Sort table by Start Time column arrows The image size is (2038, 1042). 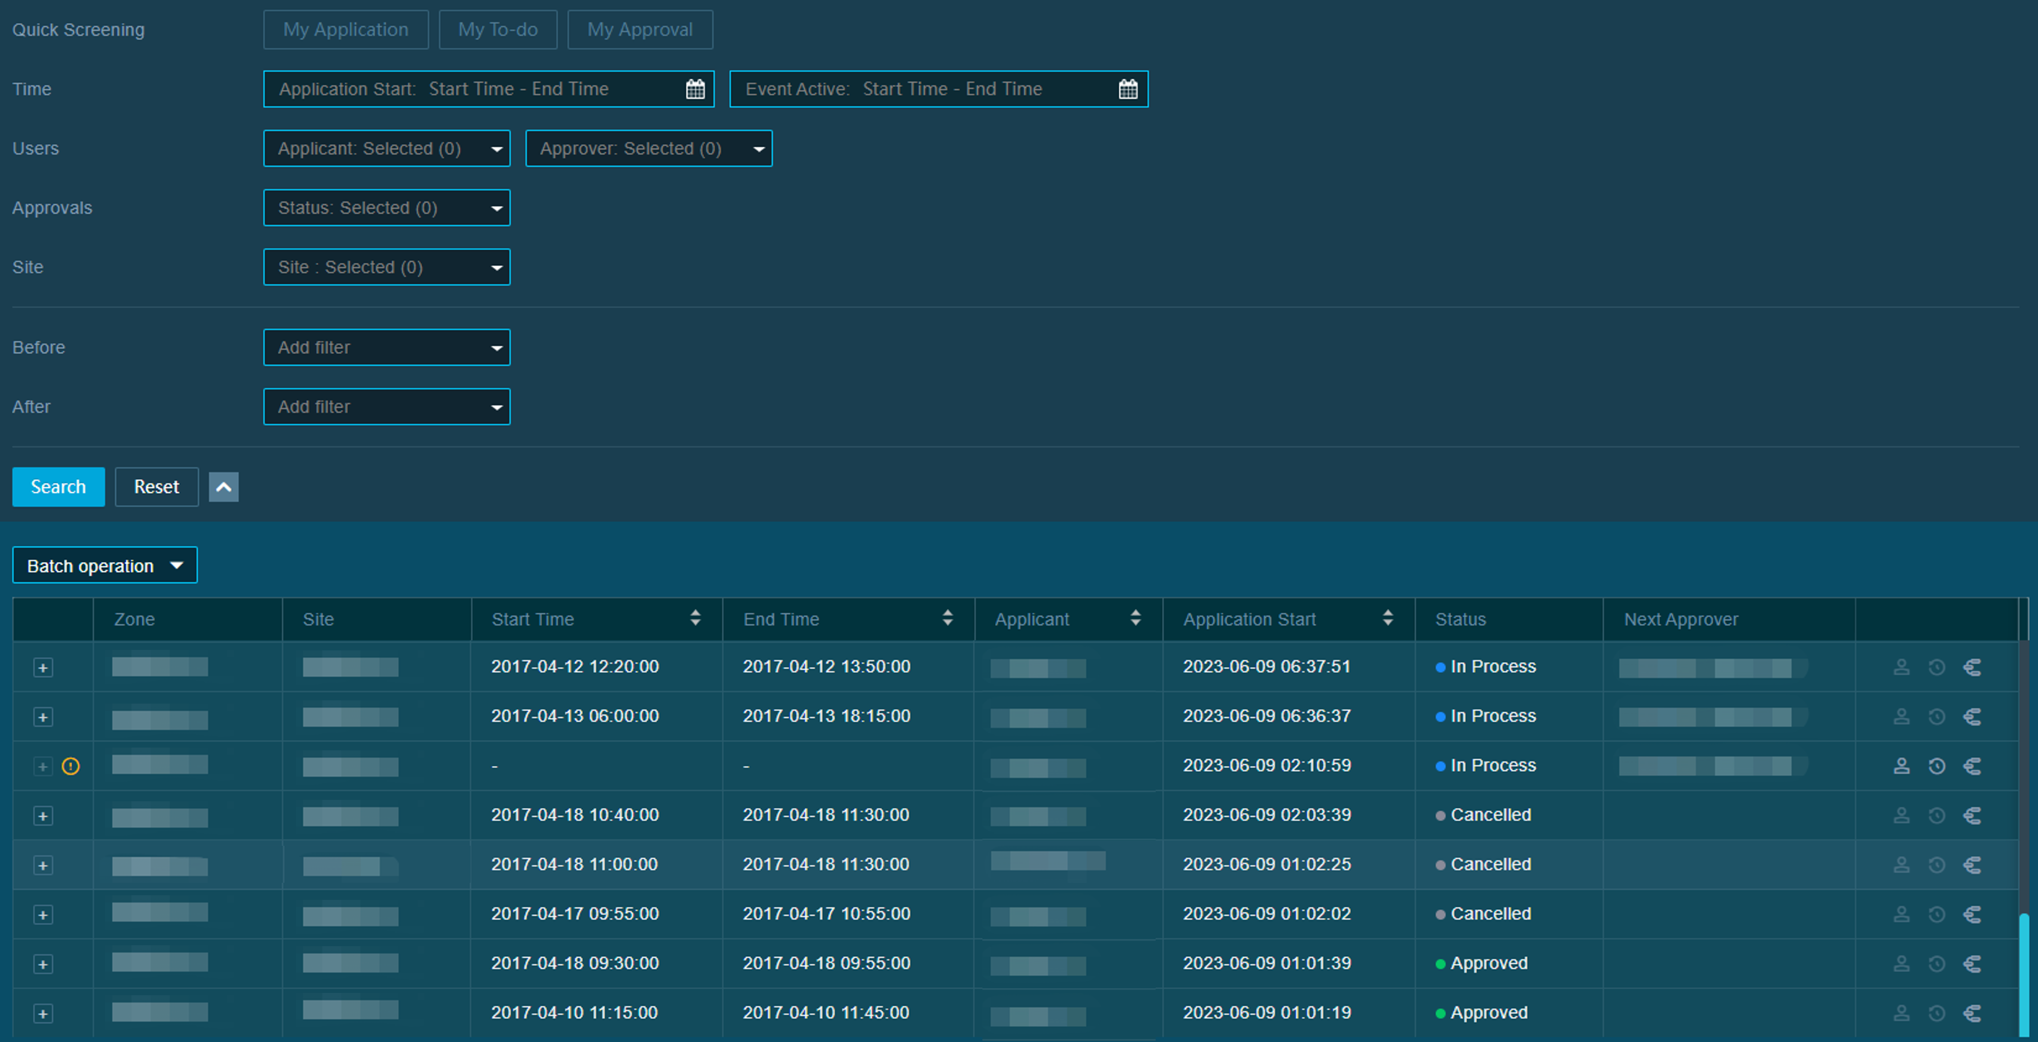[x=695, y=618]
